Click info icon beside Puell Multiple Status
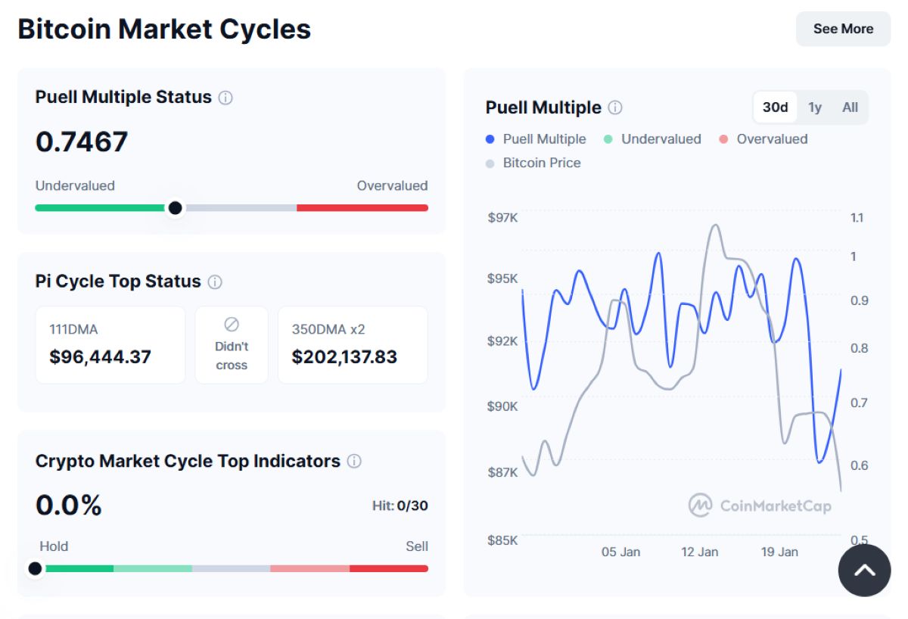908x619 pixels. click(x=225, y=98)
